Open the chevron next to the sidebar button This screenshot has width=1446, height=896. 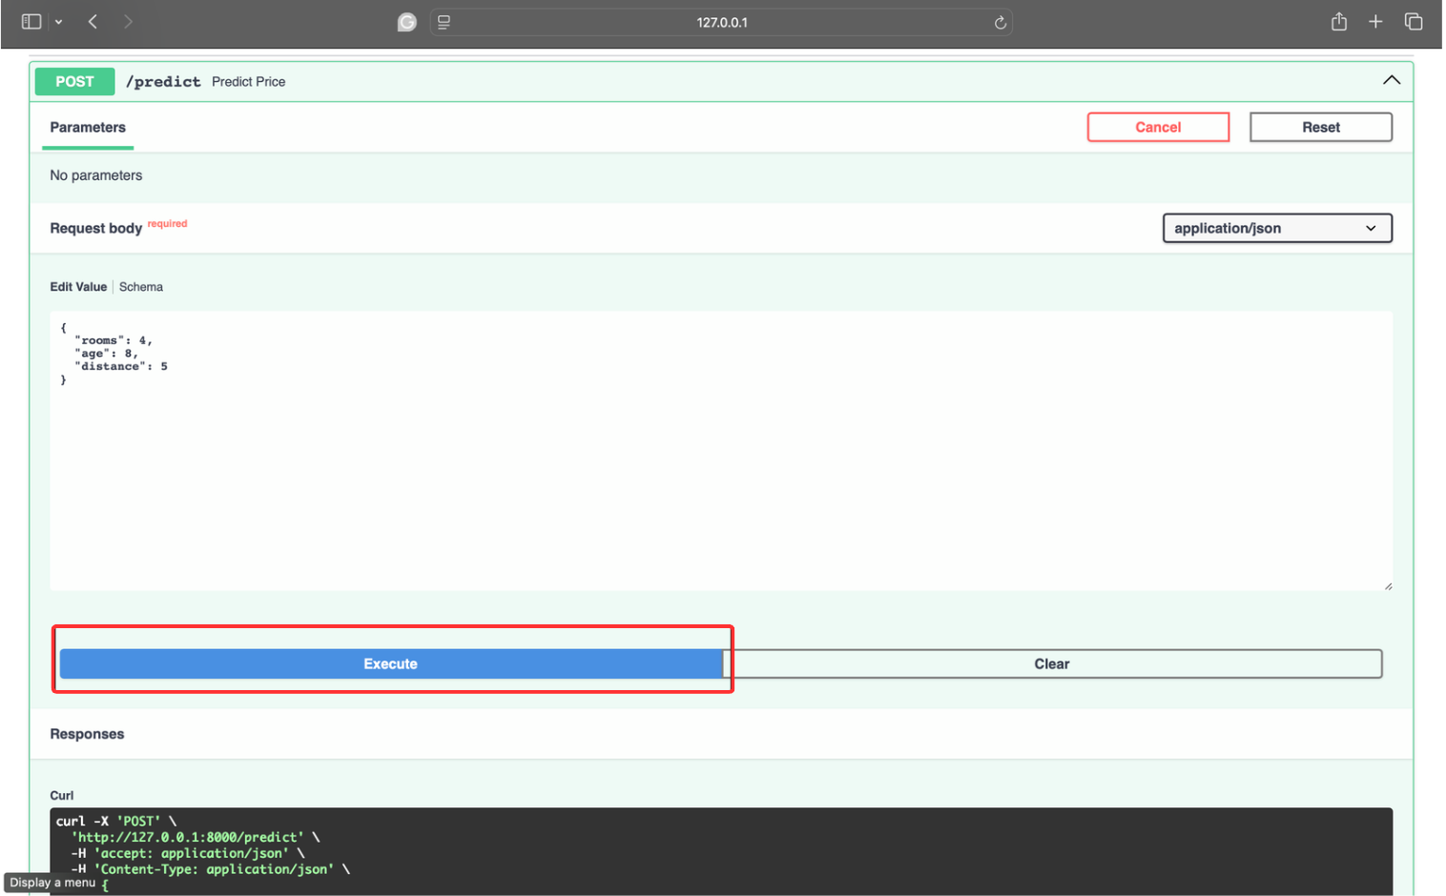tap(57, 21)
